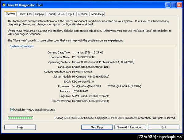Click the DxDiag 5.03.2600.5512 Unicode version text
184x140 pixels.
tap(74, 118)
